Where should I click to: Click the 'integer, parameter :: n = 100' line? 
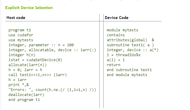(x=41, y=45)
